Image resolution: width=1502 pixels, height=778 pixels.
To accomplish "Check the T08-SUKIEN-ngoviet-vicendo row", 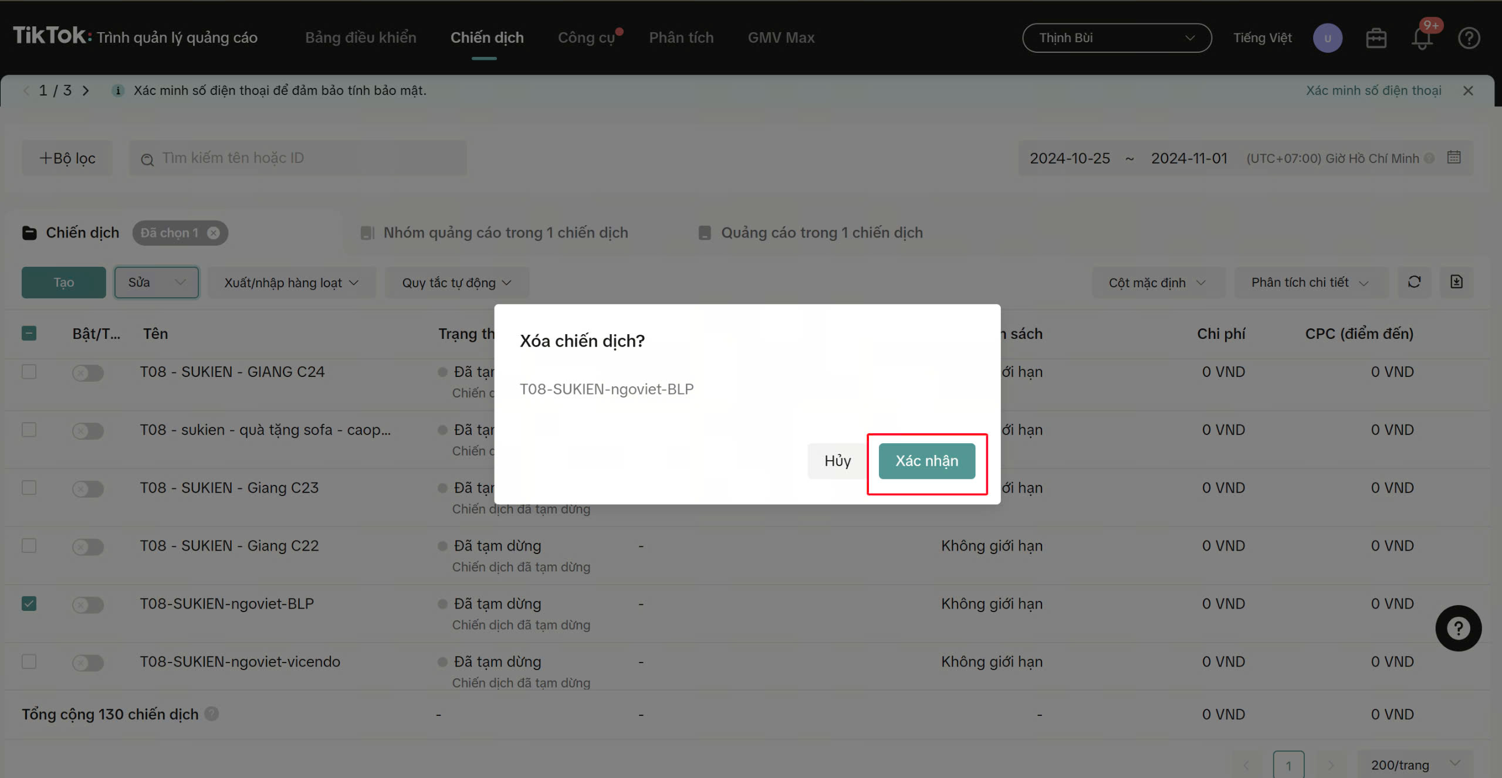I will pyautogui.click(x=29, y=661).
